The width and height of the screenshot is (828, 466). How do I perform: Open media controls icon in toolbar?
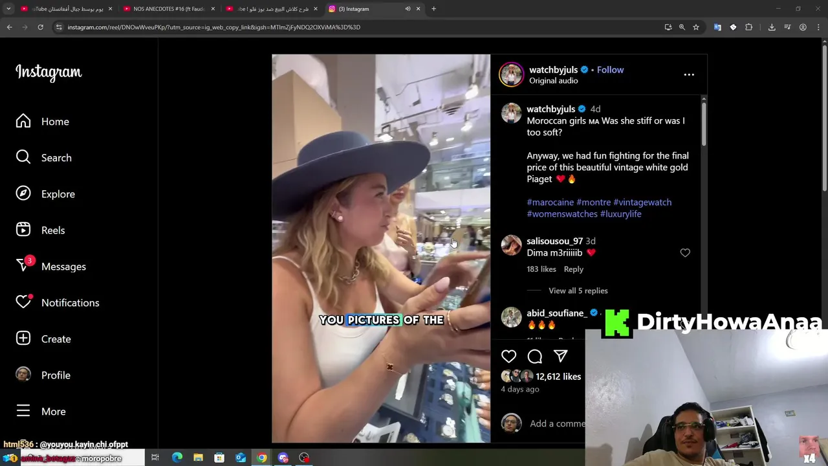point(787,27)
